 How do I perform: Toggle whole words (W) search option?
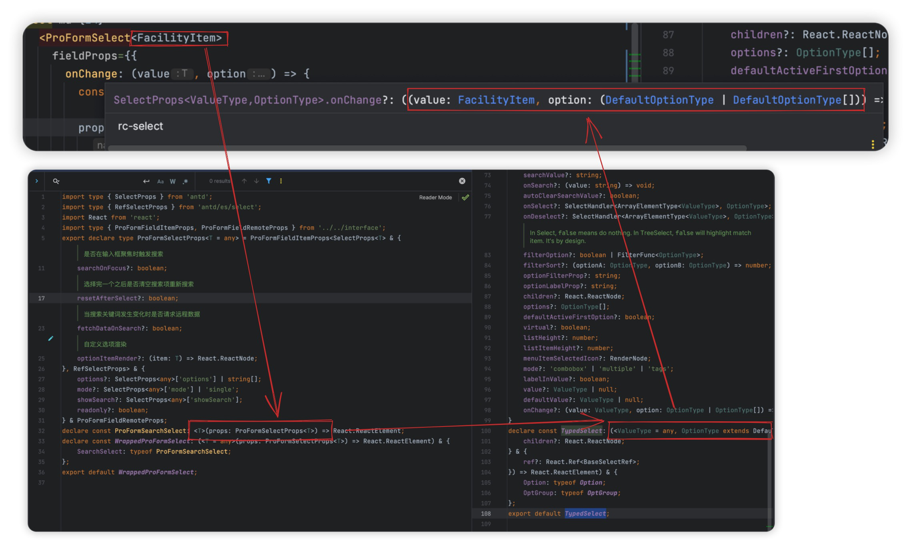tap(172, 181)
